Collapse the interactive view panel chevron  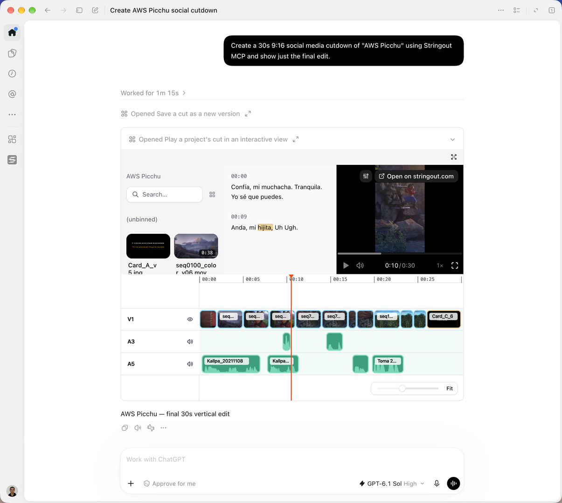[x=452, y=140]
